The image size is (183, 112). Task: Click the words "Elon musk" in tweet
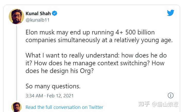[x=39, y=33]
